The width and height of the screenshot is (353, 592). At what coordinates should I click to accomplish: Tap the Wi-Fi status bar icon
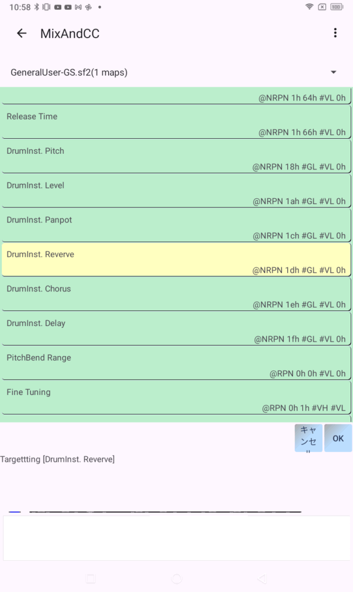click(310, 7)
